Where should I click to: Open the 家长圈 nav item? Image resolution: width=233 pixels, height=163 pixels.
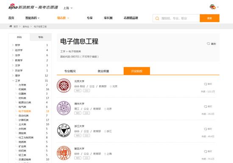pyautogui.click(x=108, y=18)
